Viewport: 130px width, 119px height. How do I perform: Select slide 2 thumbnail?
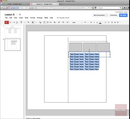click(x=12, y=45)
